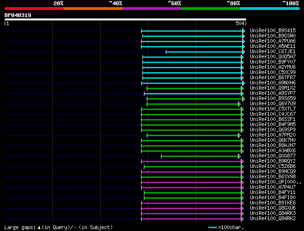The height and width of the screenshot is (231, 304).
Task: Click the white query sequence bar
Action: (x=125, y=19)
